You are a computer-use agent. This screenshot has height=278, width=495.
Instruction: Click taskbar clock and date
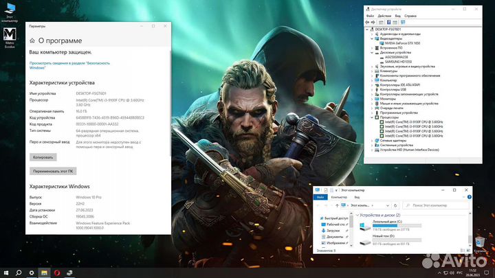(x=473, y=273)
